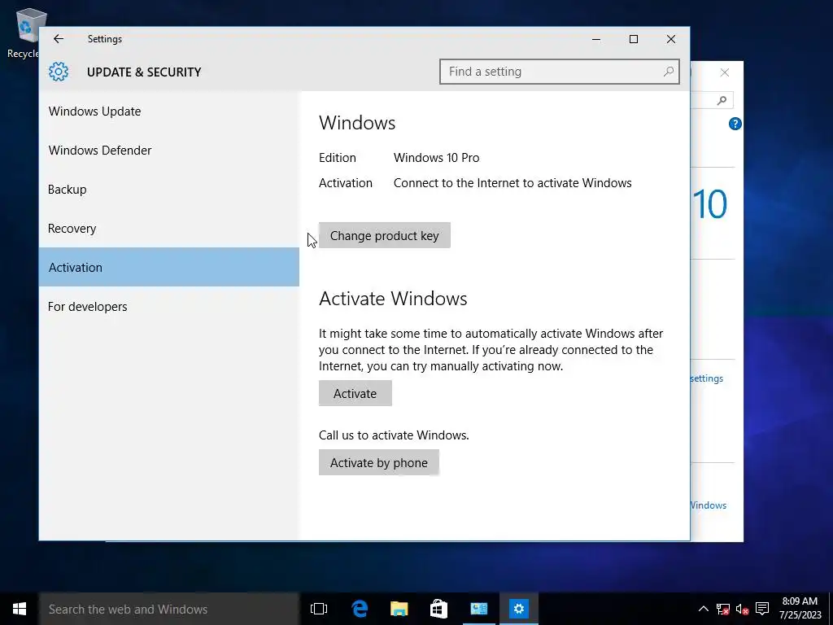
Task: Select Windows Defender in sidebar
Action: [x=169, y=151]
